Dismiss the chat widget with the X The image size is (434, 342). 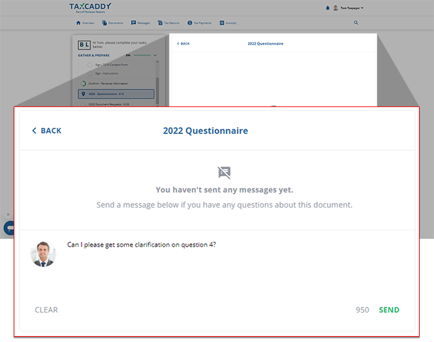tap(8, 215)
